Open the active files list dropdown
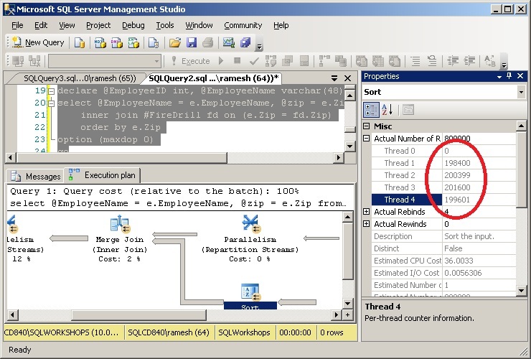The width and height of the screenshot is (531, 359). (x=334, y=78)
